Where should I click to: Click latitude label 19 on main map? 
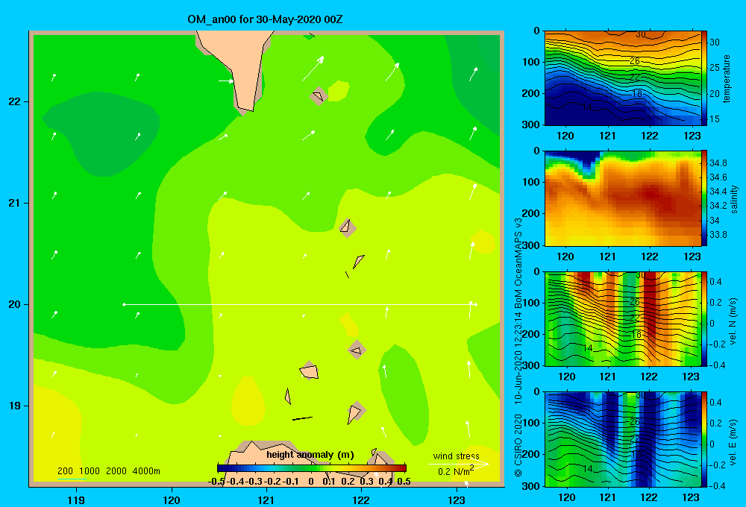tap(15, 406)
